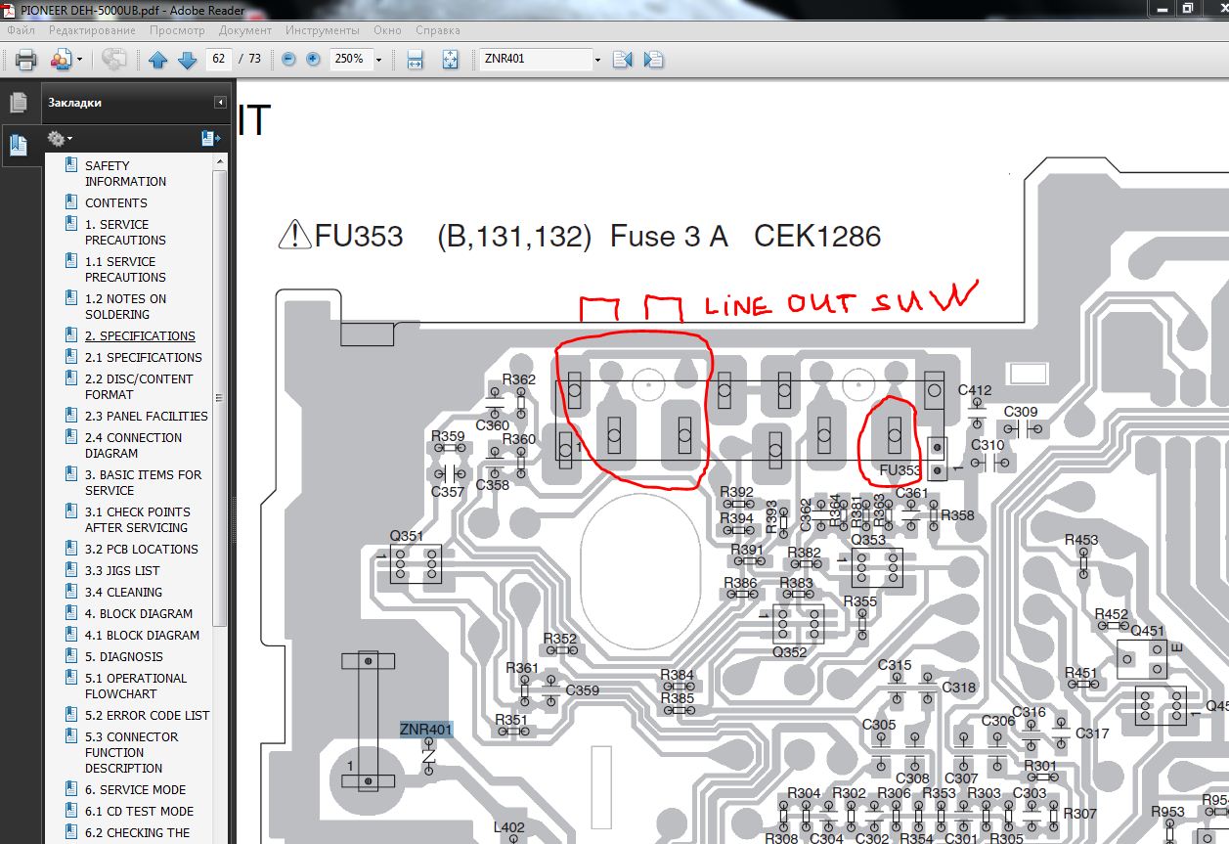The image size is (1229, 844).
Task: Open the 3.2 PCB LOCATIONS bookmark
Action: [x=141, y=550]
